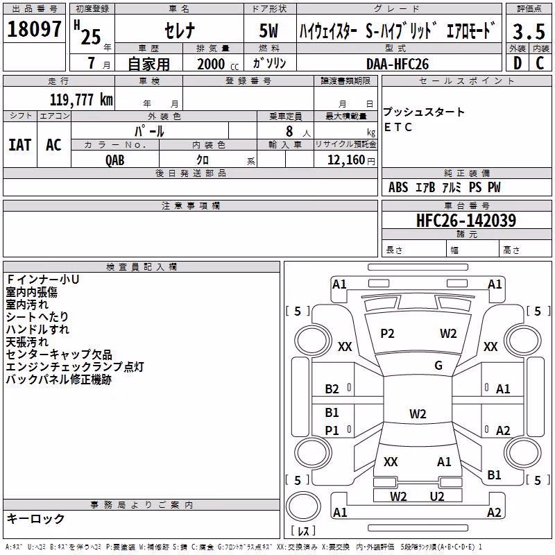Viewport: 555px width, 555px height.
Task: Select recycle deposit 12,160円
Action: (x=351, y=160)
